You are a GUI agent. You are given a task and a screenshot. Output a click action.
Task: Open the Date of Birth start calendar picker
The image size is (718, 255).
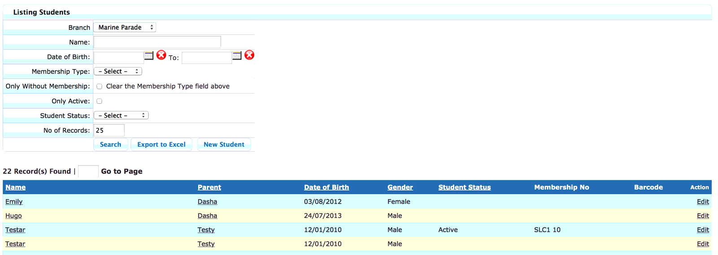(x=149, y=55)
